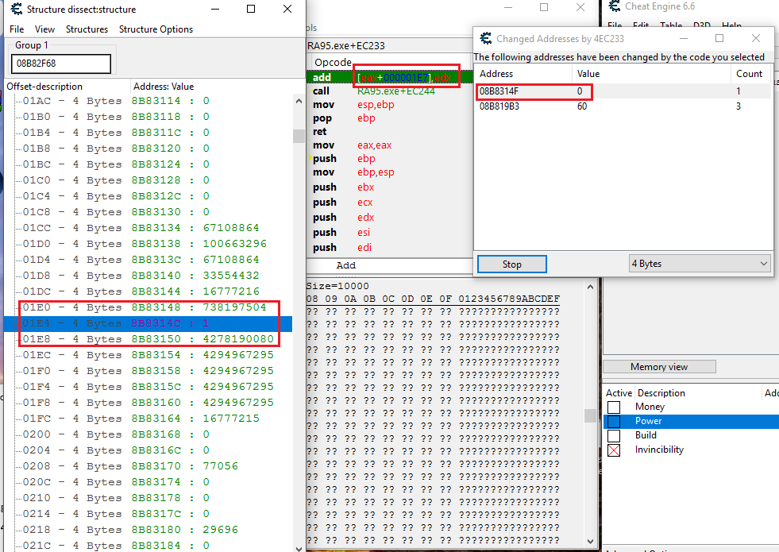Click the Group 1 address field 08B82F68
Image resolution: width=779 pixels, height=552 pixels.
pyautogui.click(x=61, y=64)
